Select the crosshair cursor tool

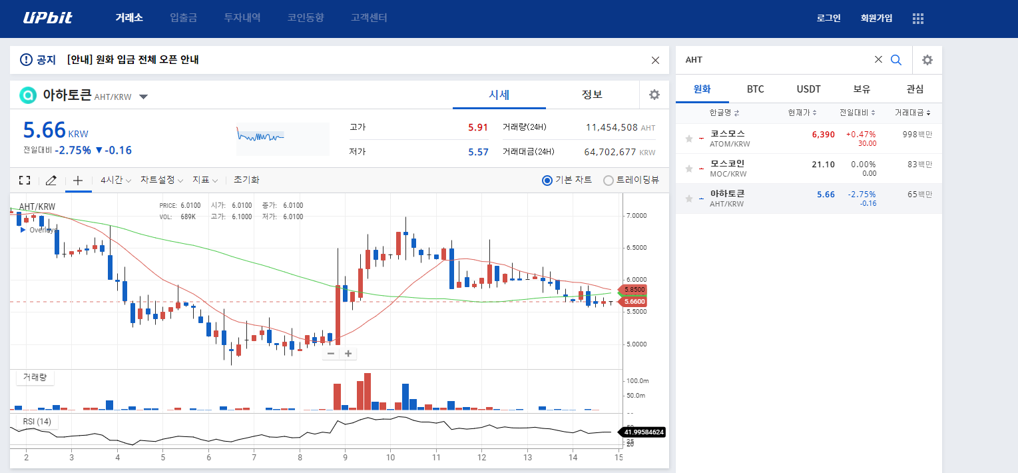coord(78,180)
